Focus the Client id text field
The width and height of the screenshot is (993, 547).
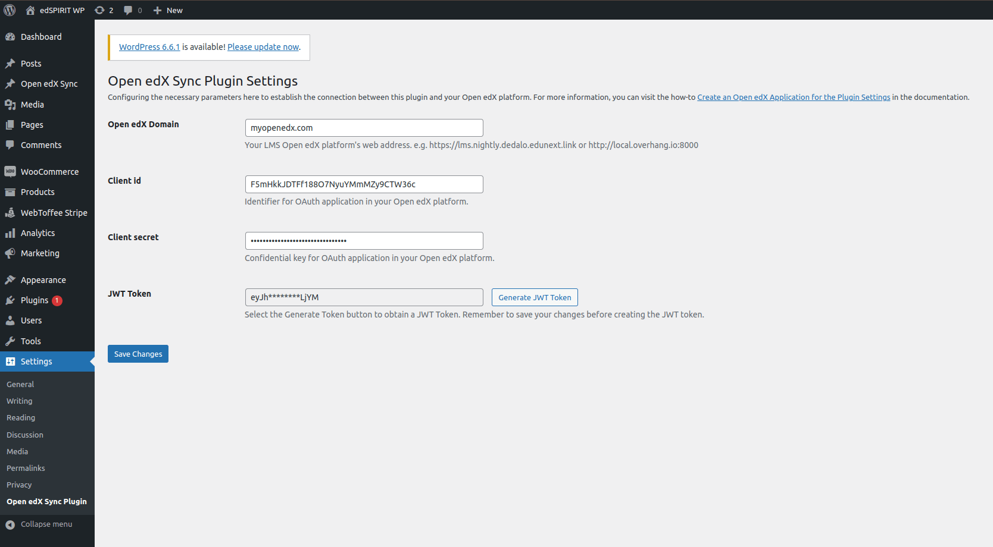click(364, 184)
